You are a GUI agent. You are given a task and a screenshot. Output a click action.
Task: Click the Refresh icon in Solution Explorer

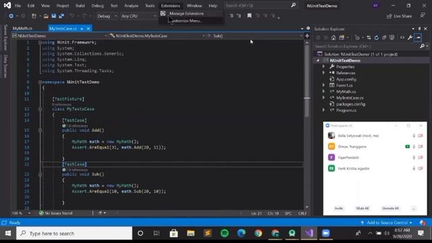pyautogui.click(x=377, y=38)
